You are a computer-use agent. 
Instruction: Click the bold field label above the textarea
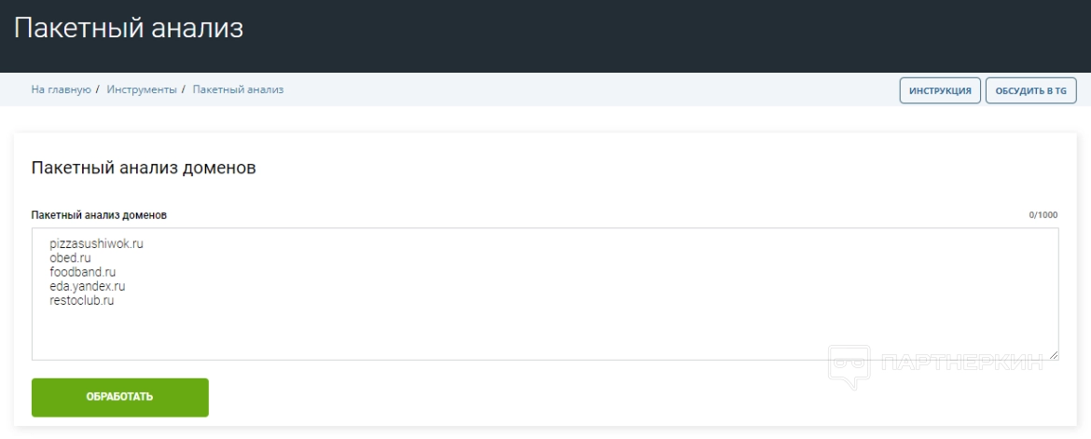99,214
